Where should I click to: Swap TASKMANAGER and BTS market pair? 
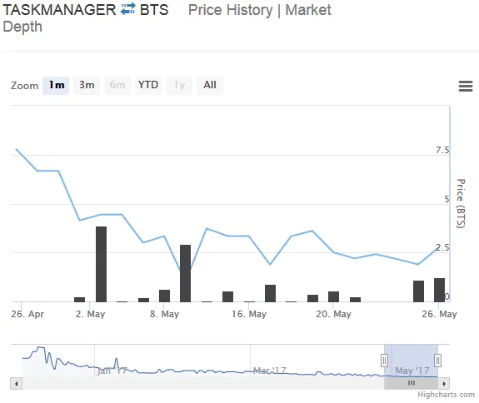127,9
